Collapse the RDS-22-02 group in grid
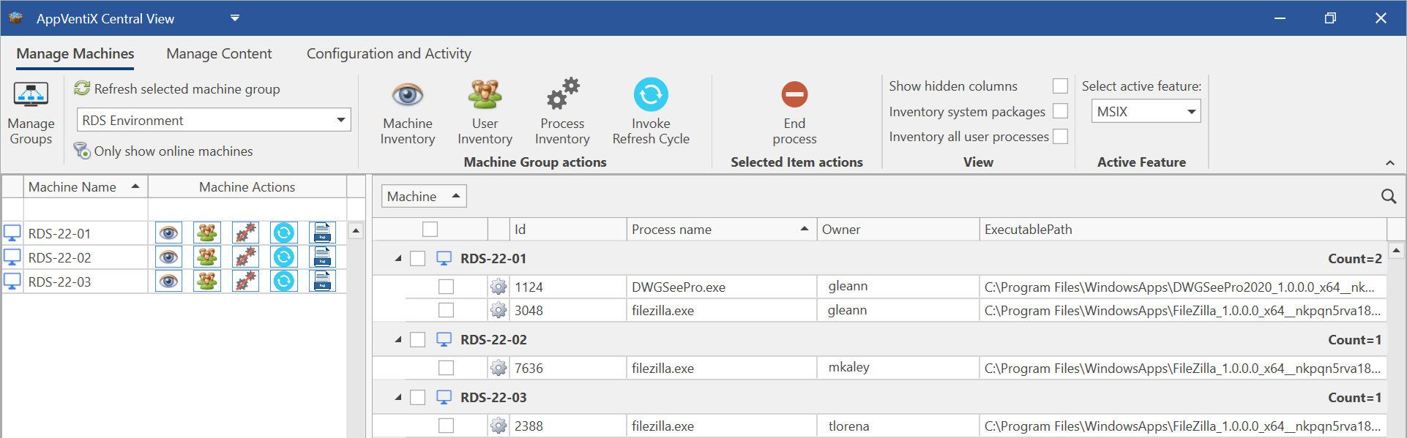Viewport: 1407px width, 438px height. pos(398,340)
